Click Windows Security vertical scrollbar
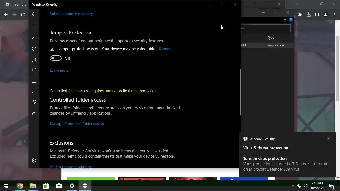 pyautogui.click(x=240, y=92)
